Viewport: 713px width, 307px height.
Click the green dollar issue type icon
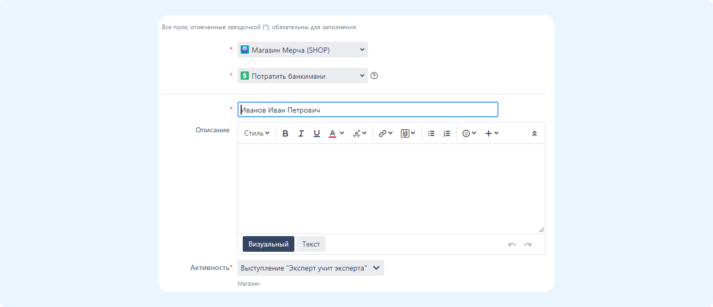pyautogui.click(x=244, y=76)
